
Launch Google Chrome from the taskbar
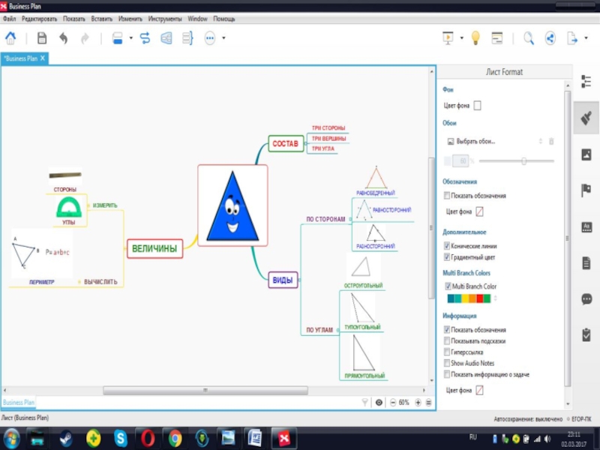tap(174, 437)
